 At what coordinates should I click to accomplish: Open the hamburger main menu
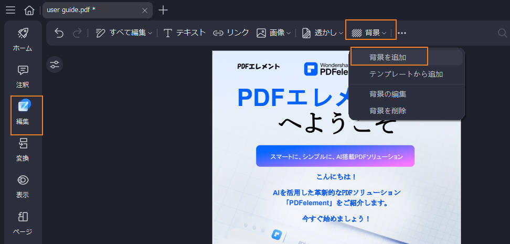point(10,10)
